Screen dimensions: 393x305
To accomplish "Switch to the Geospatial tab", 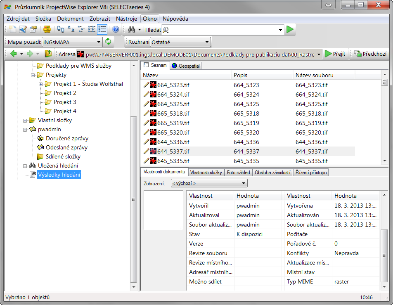I will [x=185, y=66].
